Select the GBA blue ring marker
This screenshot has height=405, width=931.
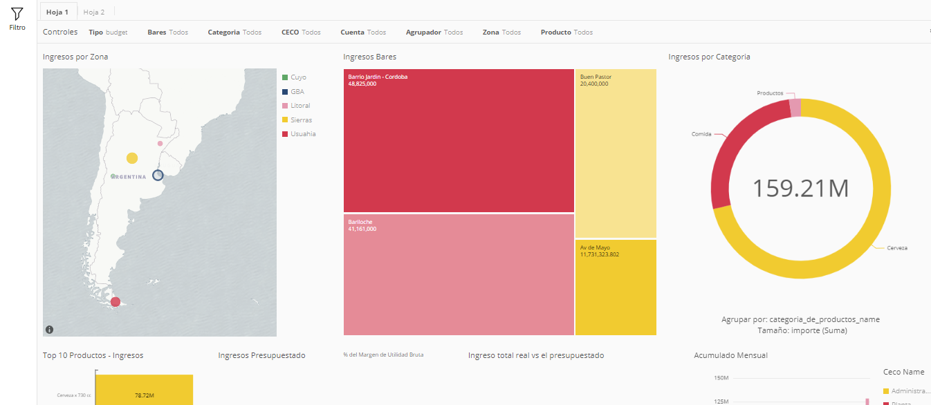coord(158,176)
